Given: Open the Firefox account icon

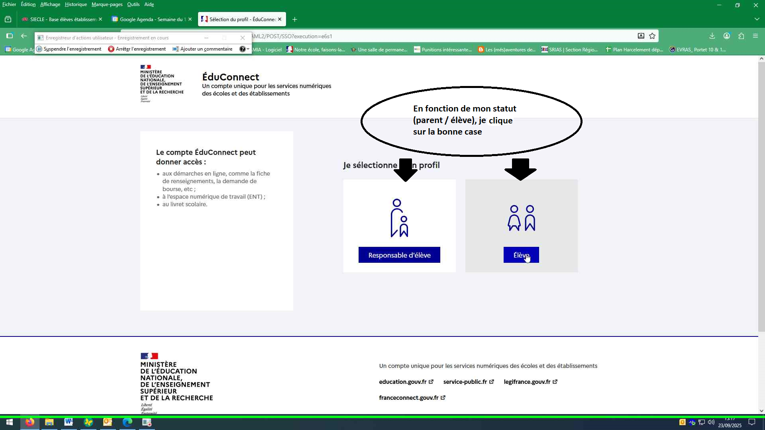Looking at the screenshot, I should pyautogui.click(x=727, y=36).
